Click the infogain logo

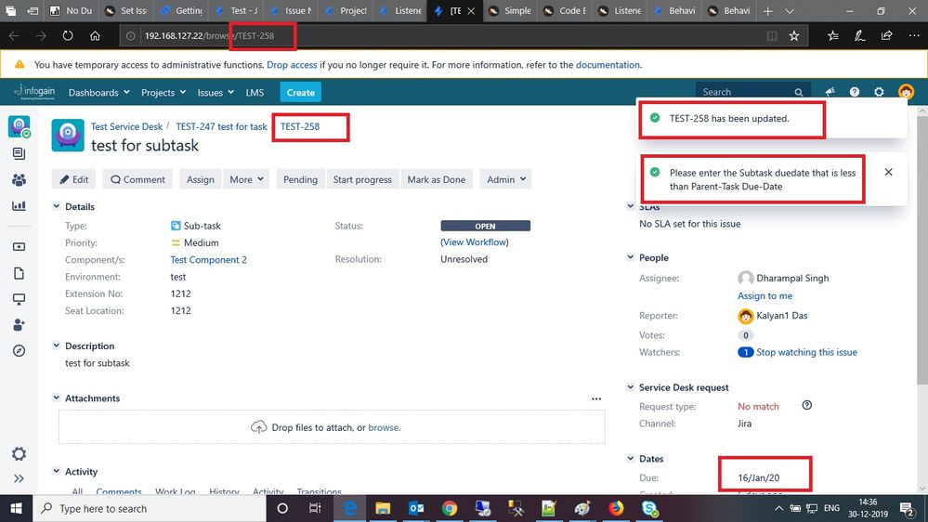pos(35,92)
